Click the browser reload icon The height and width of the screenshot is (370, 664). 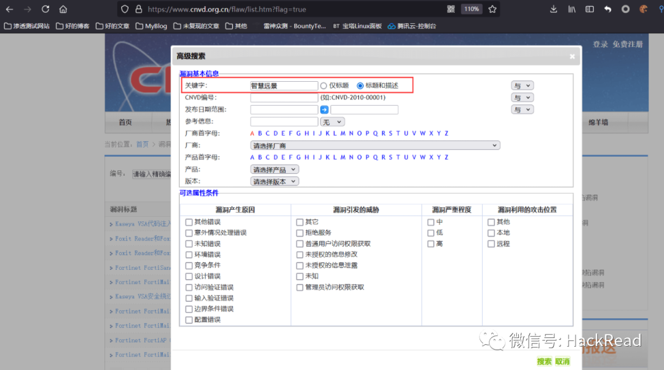point(45,9)
